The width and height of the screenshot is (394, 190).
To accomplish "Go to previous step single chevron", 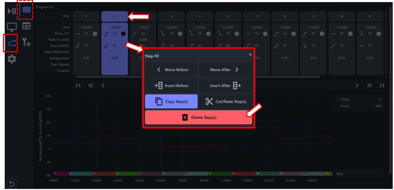I will click(x=103, y=85).
